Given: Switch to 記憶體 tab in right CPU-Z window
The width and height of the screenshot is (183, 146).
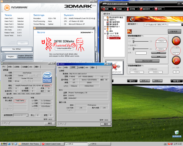Looking at the screenshot, I should (81, 68).
